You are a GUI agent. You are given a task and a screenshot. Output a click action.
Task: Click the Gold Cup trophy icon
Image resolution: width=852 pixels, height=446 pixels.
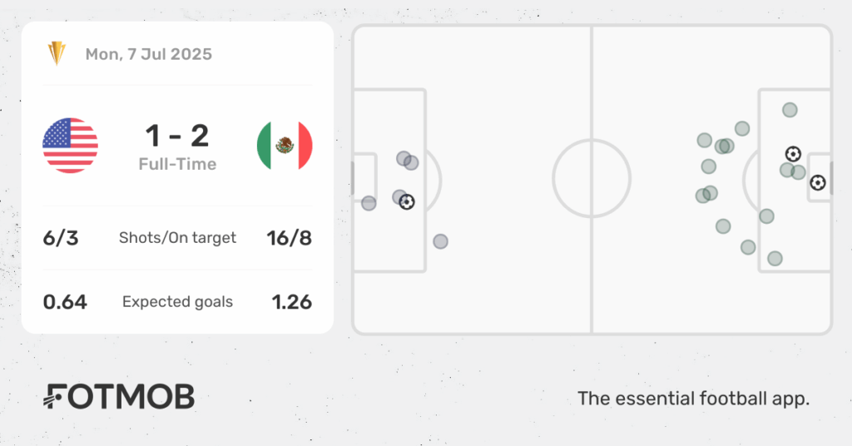[x=57, y=54]
